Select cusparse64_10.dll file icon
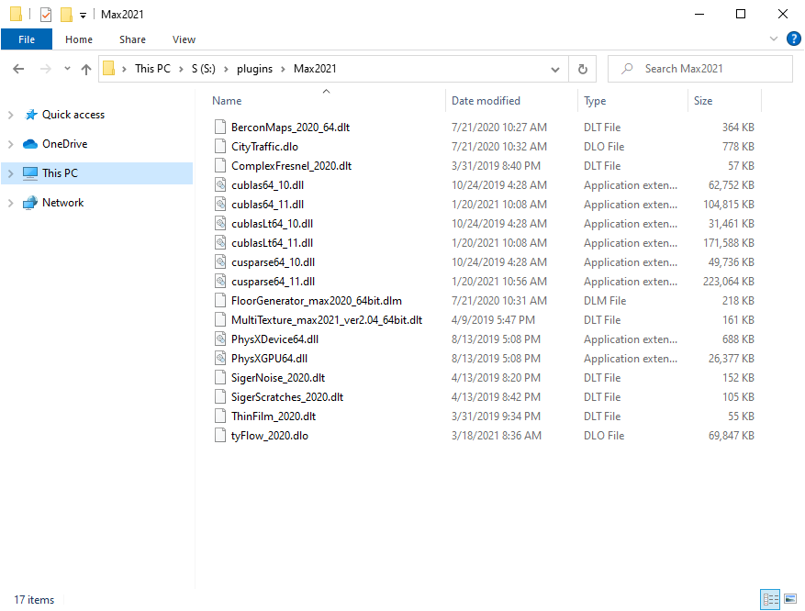Screen dimensions: 805x611 click(220, 261)
